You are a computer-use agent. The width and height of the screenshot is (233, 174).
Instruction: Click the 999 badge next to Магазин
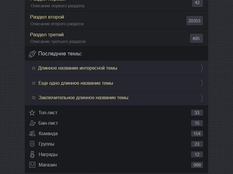click(197, 165)
